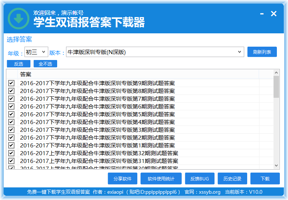
Task: Open the 版本 edition dropdown
Action: pyautogui.click(x=155, y=52)
